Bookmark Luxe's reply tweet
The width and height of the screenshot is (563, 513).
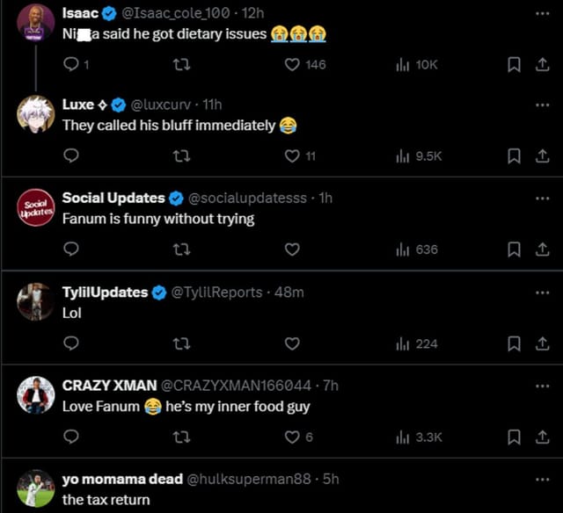pos(515,155)
